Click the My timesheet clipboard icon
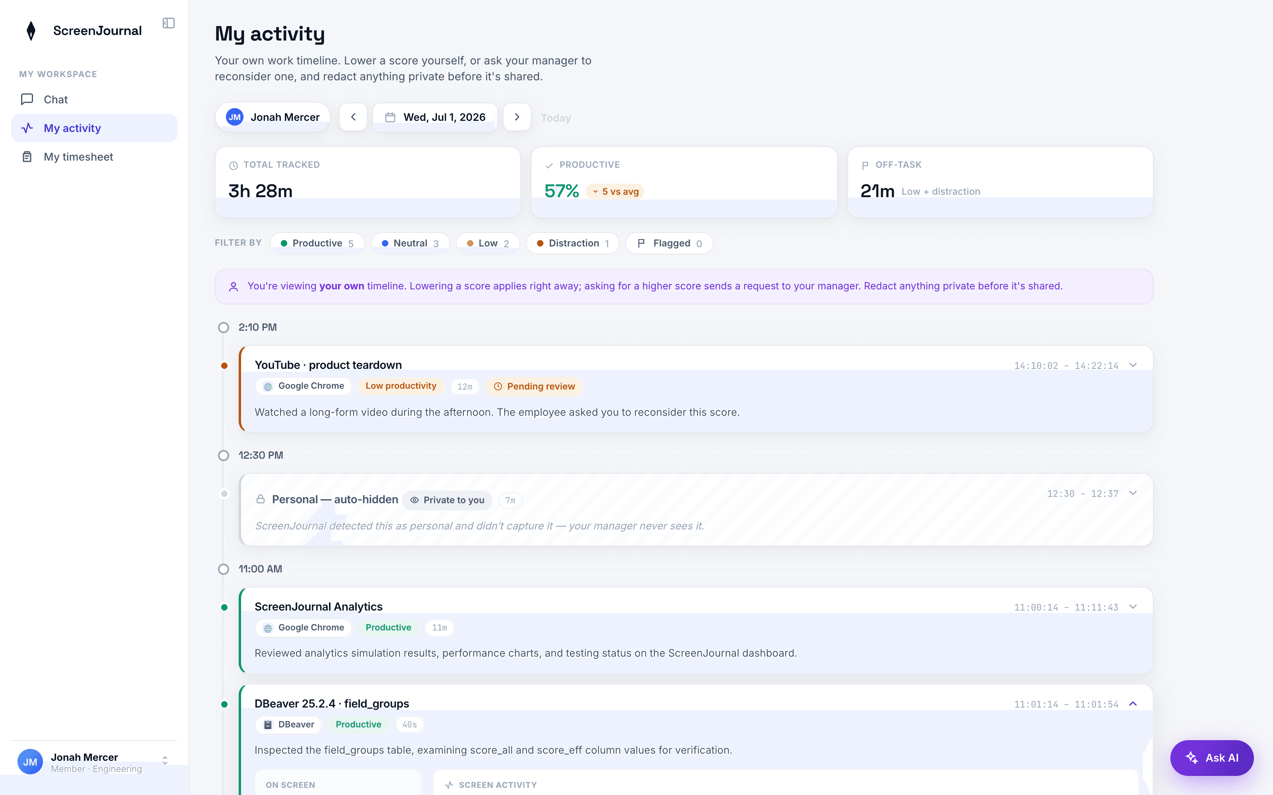The height and width of the screenshot is (795, 1273). (27, 157)
